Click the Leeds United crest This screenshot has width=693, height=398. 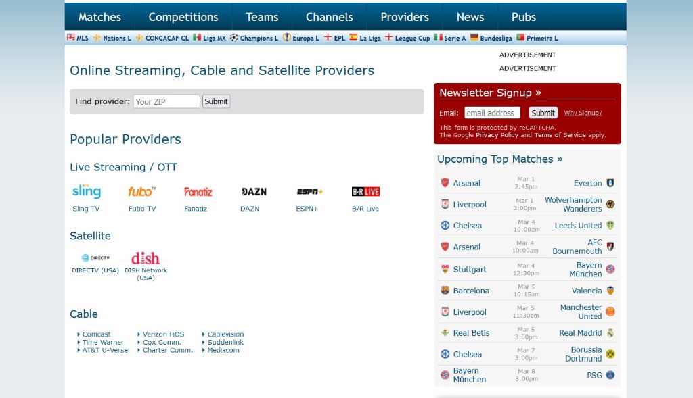click(610, 226)
